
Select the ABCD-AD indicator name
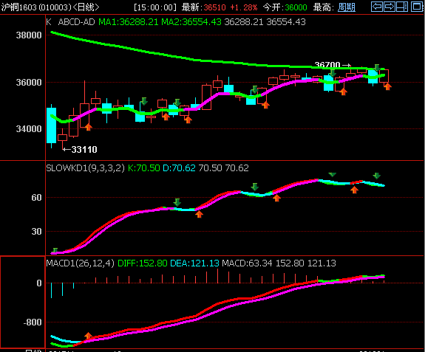coord(76,22)
